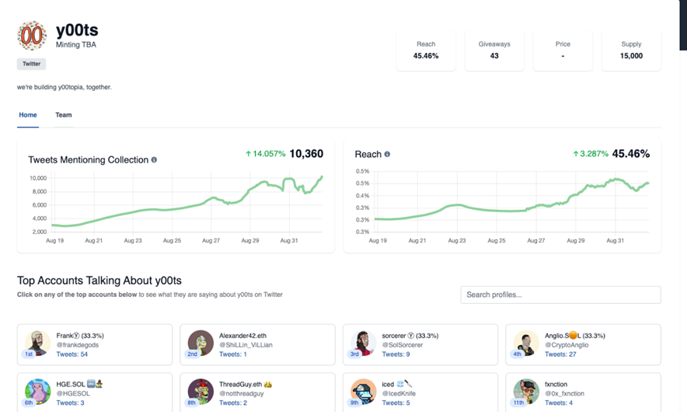
Task: Open sorcerer @SolSorcerer account card
Action: pos(420,344)
